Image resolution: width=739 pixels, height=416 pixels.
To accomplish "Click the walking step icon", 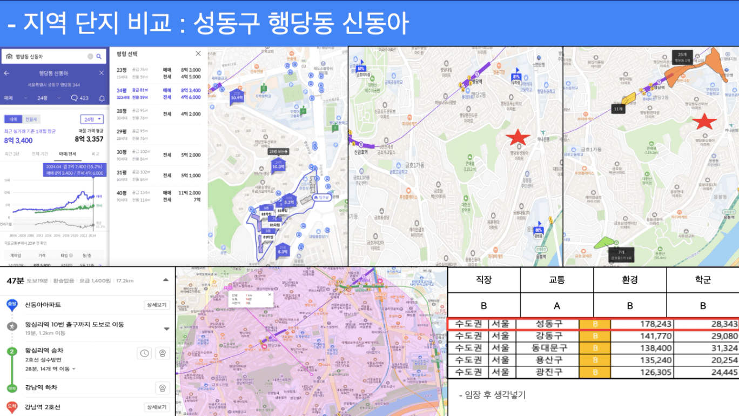I will tap(11, 326).
